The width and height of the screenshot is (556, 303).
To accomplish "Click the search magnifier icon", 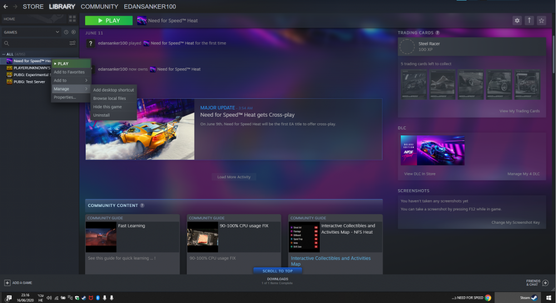I will pos(6,43).
